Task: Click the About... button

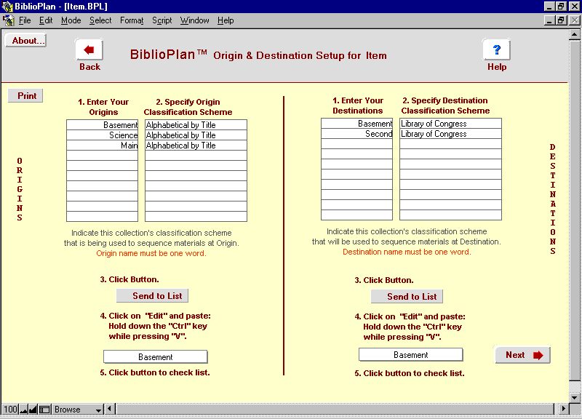Action: (25, 41)
